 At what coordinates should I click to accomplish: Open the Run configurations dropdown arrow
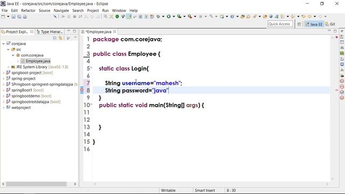click(x=174, y=17)
